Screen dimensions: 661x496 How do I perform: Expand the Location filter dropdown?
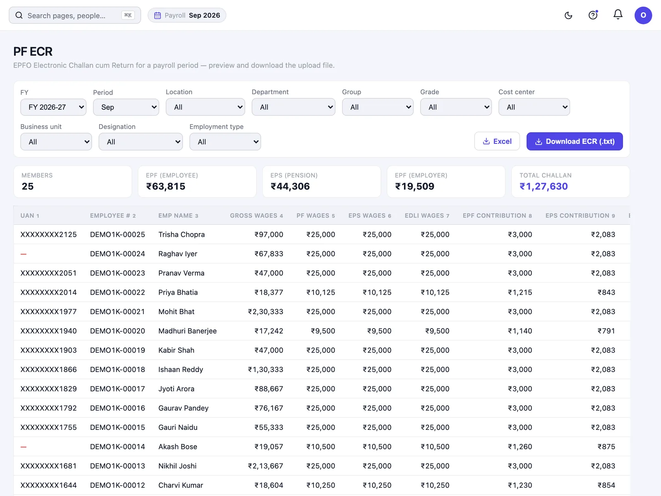click(x=205, y=107)
